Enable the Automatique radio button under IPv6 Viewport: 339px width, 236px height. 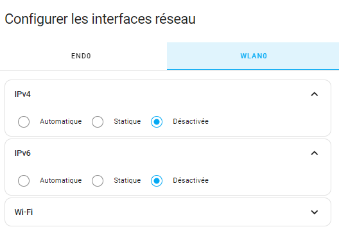click(x=24, y=181)
